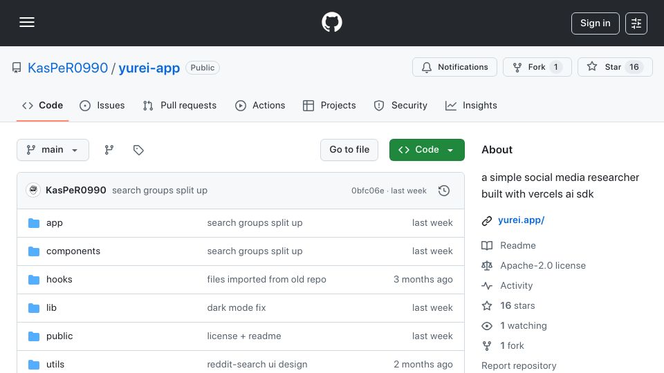The height and width of the screenshot is (373, 664).
Task: Click the Sign in button
Action: pyautogui.click(x=595, y=23)
